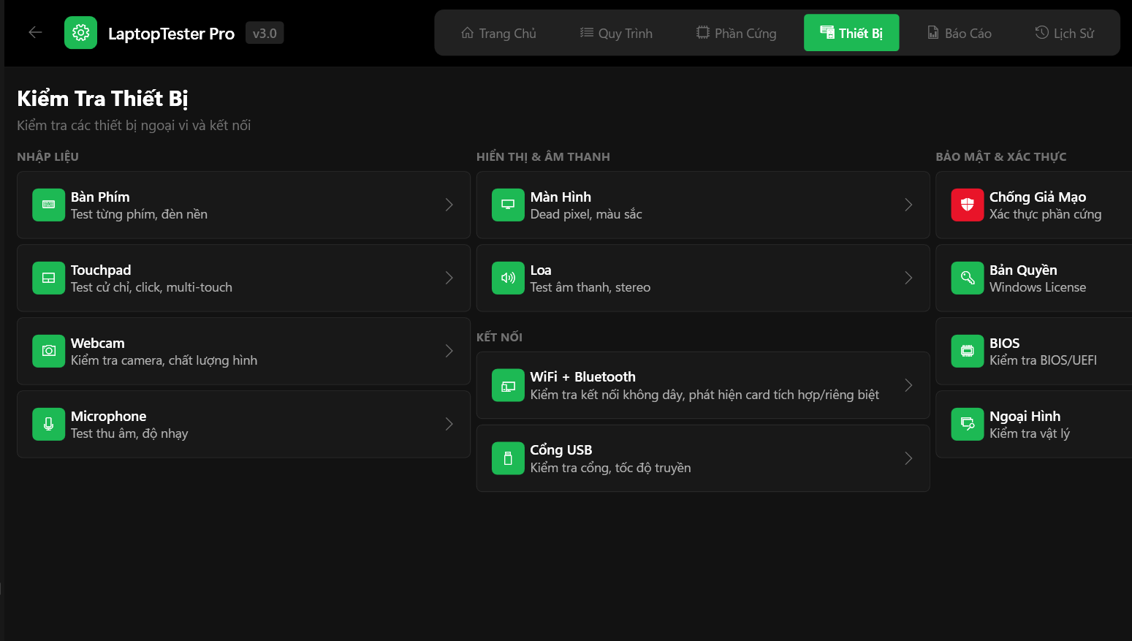Click 'Kiểm tra BIOS/UEFI' text
1132x641 pixels.
point(1043,360)
